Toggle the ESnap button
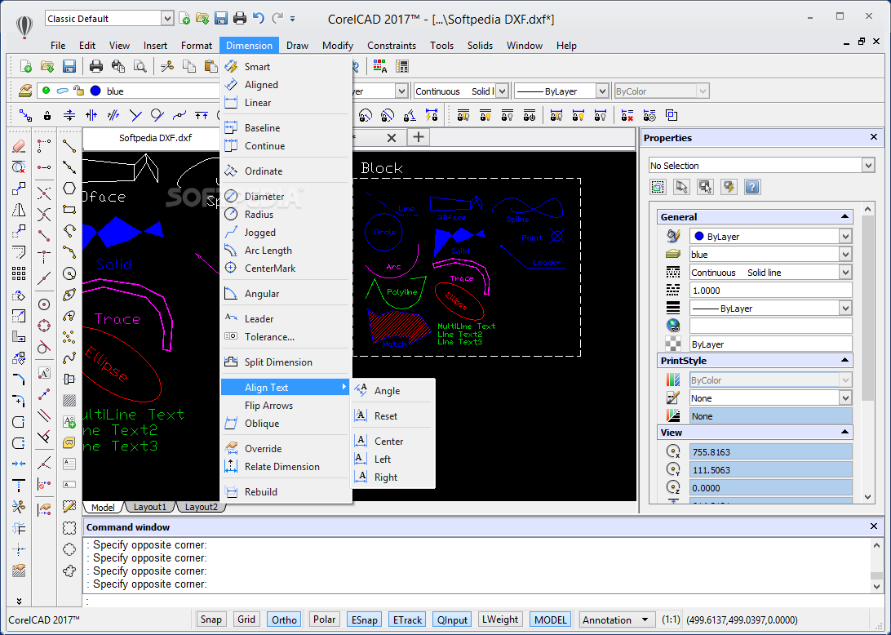 (364, 619)
